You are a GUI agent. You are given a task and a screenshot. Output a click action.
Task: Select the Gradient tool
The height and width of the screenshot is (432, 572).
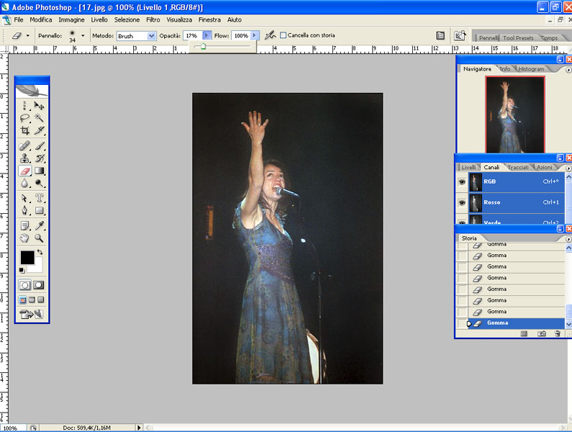pos(39,171)
